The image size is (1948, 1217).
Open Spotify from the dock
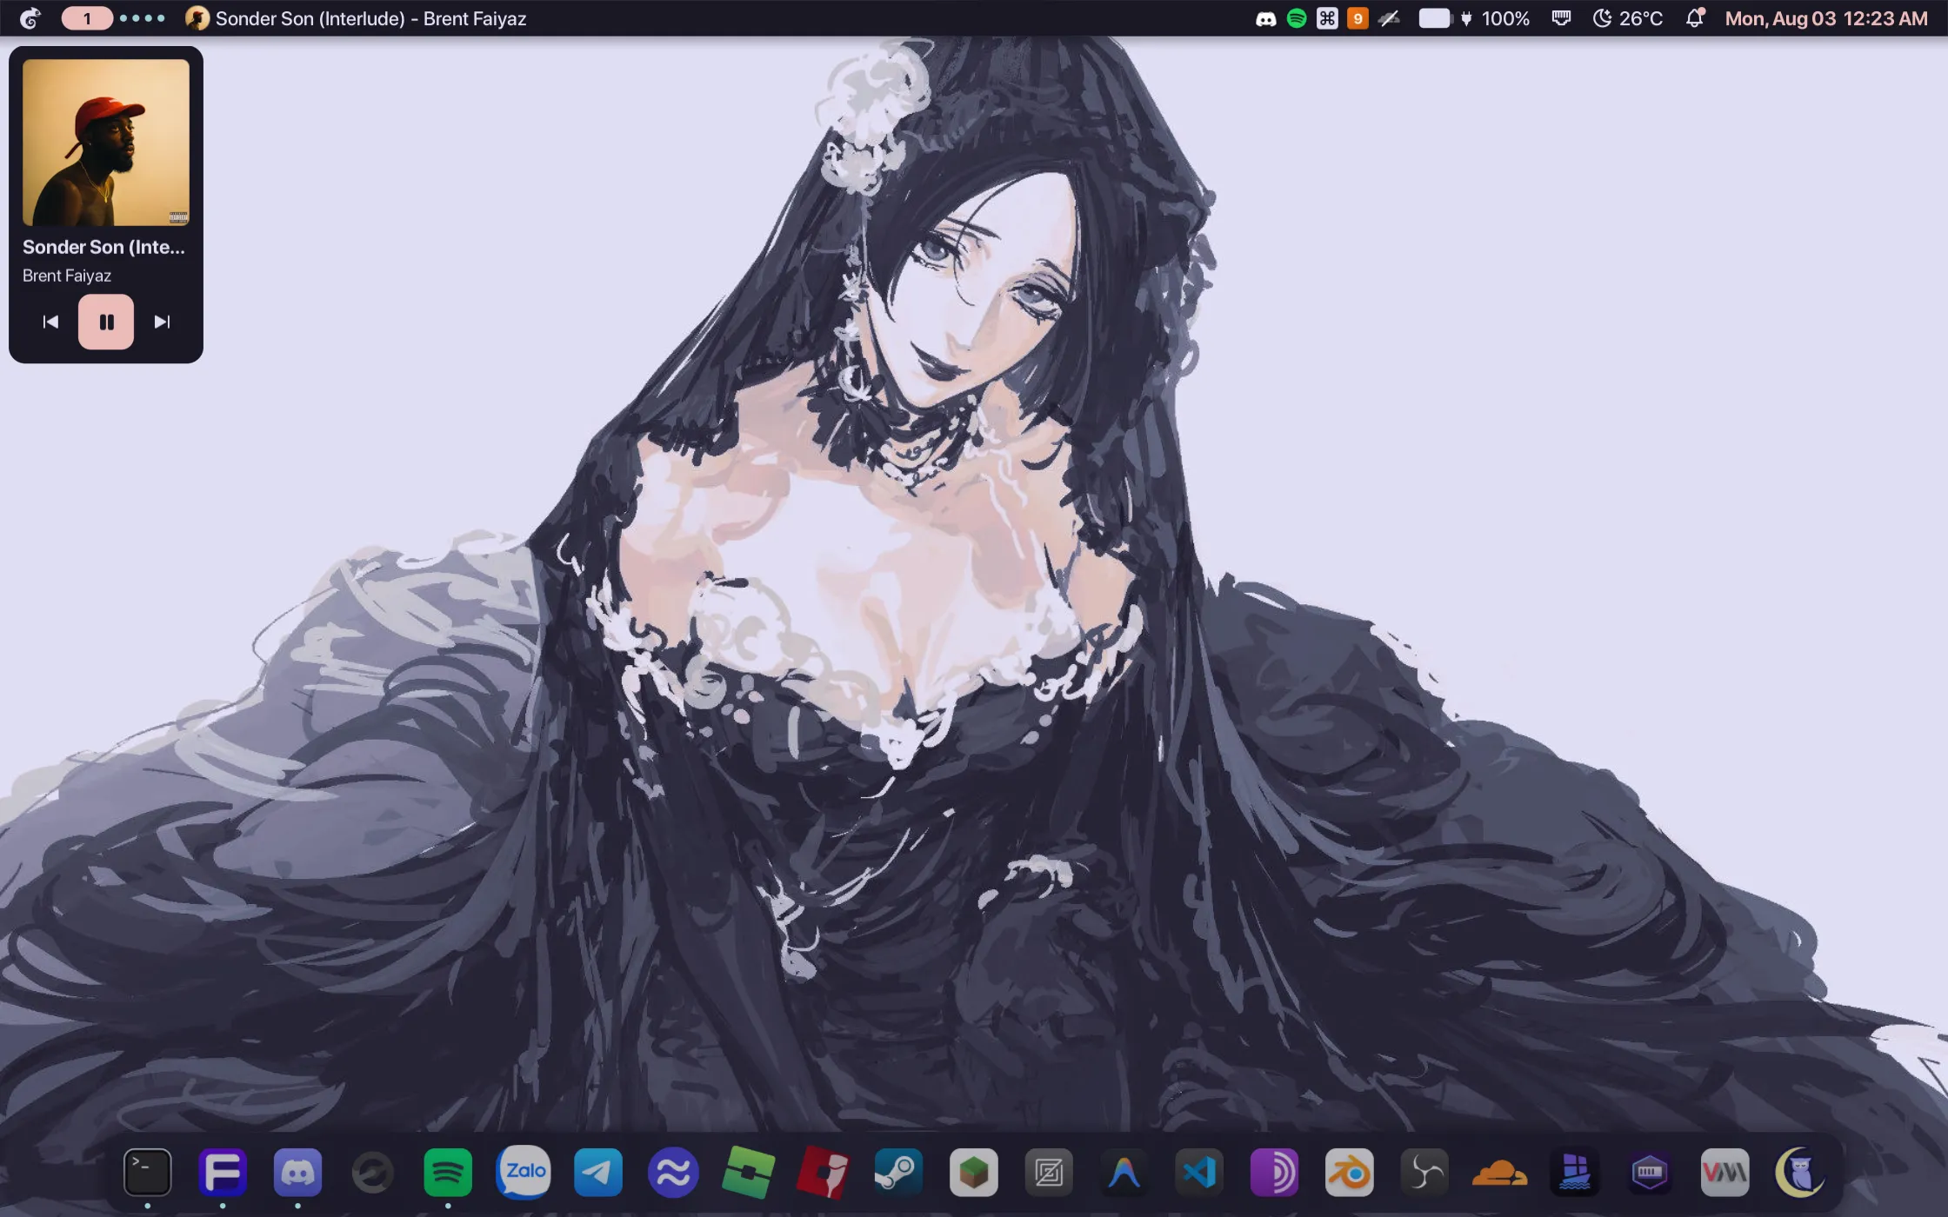coord(448,1173)
